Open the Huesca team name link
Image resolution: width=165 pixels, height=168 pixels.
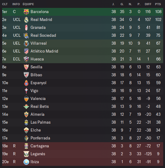point(37,59)
